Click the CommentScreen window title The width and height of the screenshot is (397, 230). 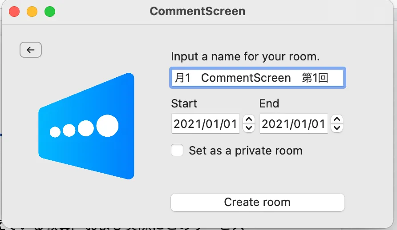click(x=197, y=11)
